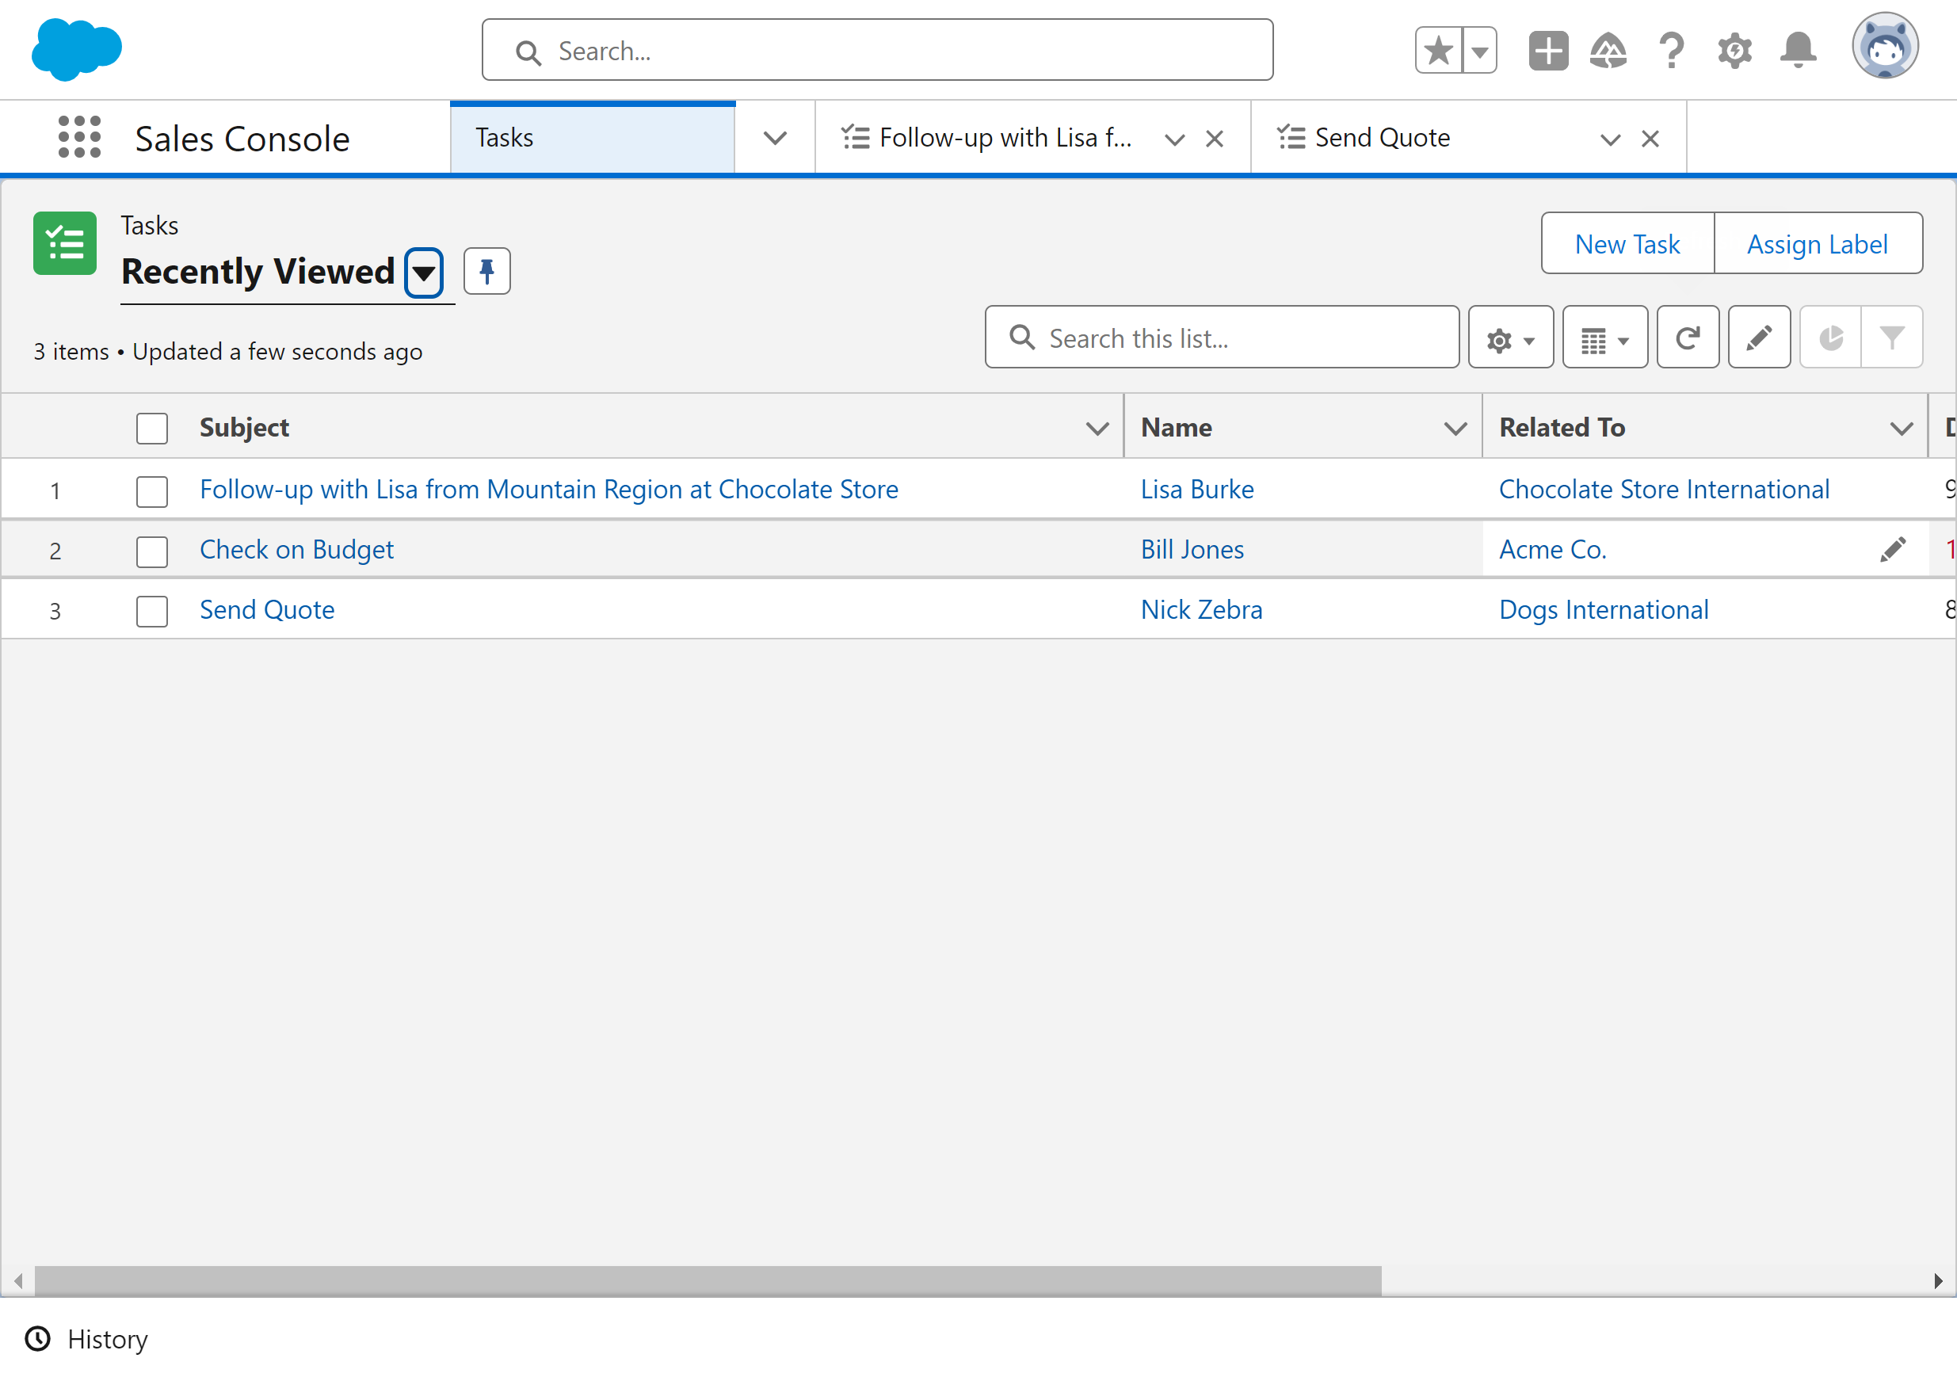This screenshot has height=1377, width=1957.
Task: Click the green Tasks object icon
Action: (x=65, y=243)
